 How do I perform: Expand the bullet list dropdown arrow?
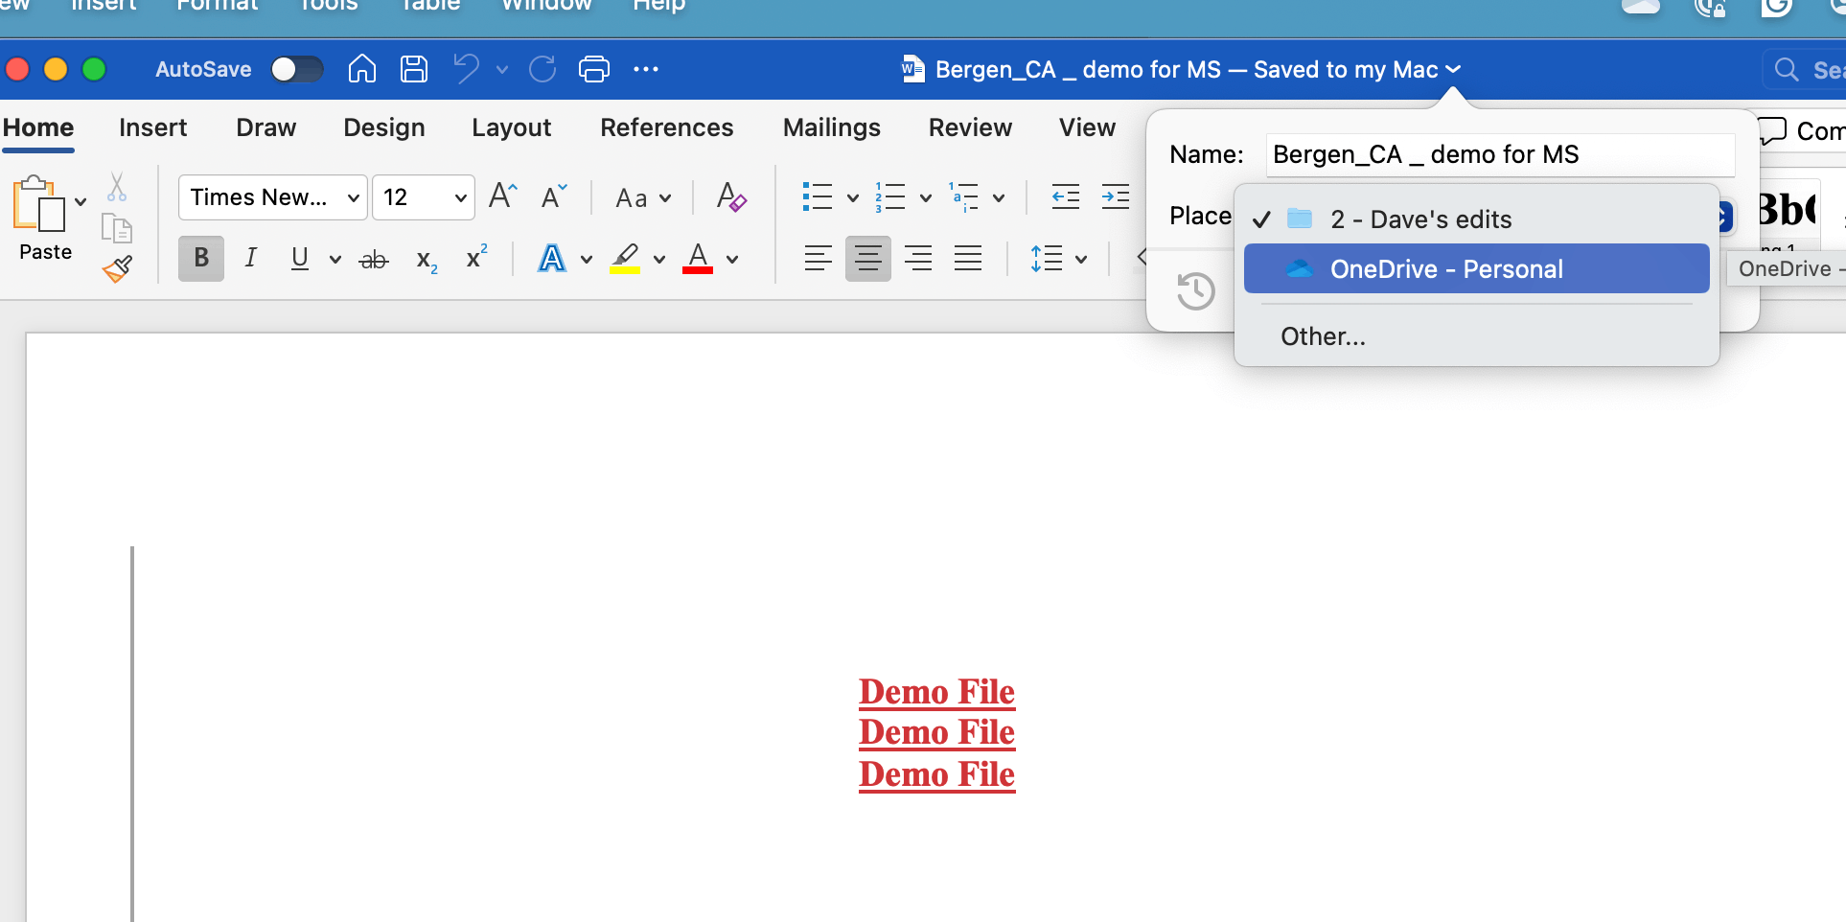coord(852,198)
